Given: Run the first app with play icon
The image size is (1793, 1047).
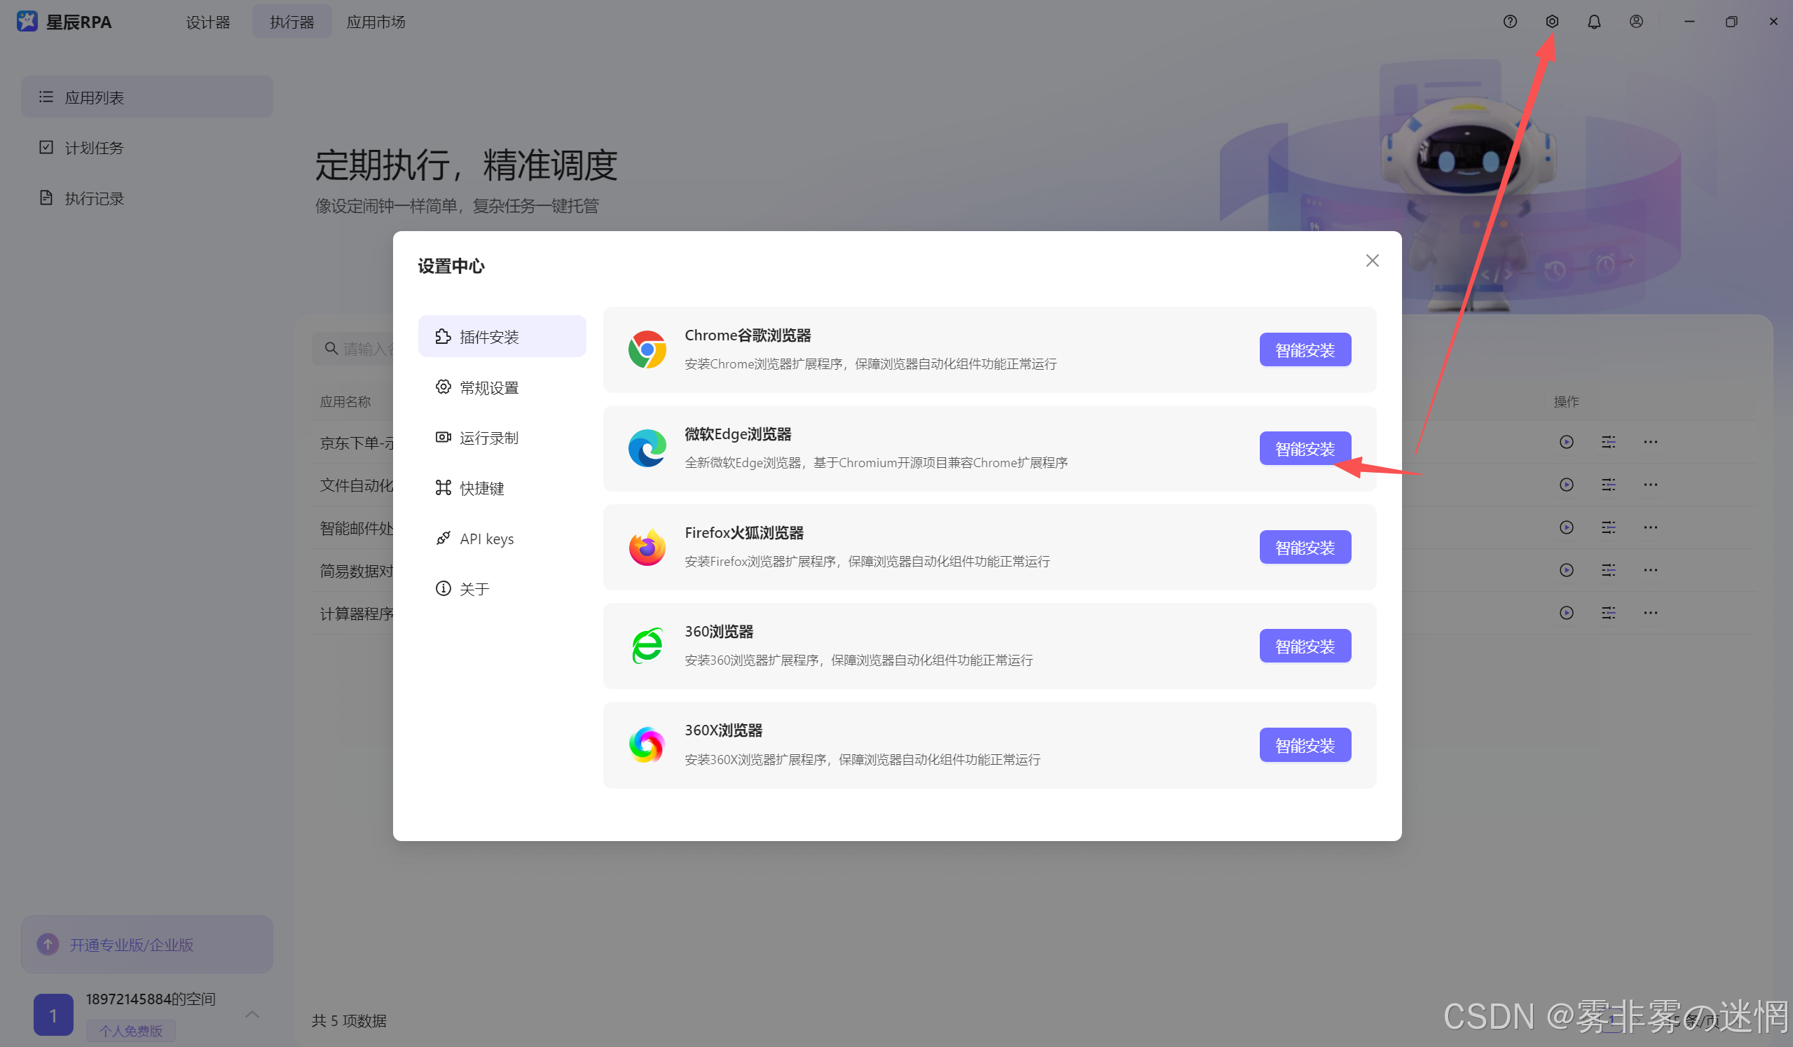Looking at the screenshot, I should [1566, 442].
